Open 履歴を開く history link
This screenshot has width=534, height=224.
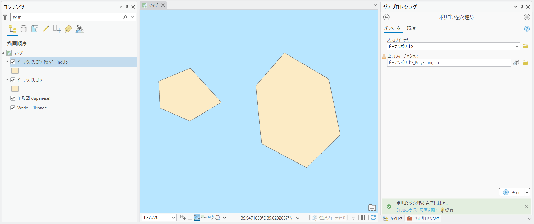[428, 210]
